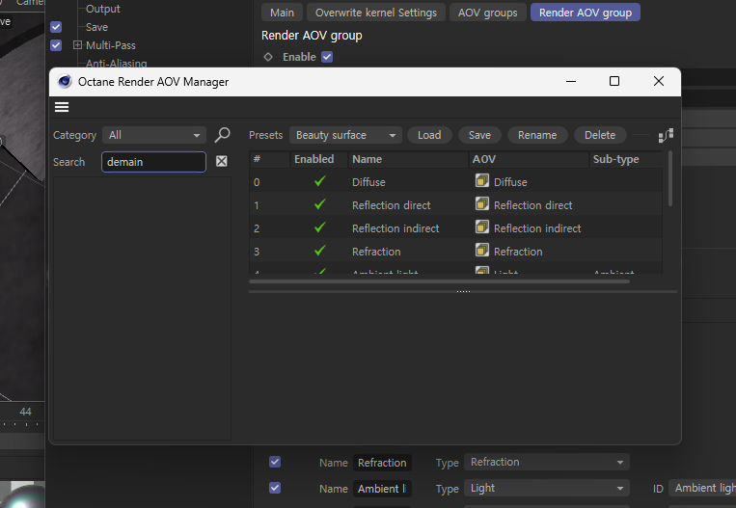736x508 pixels.
Task: Open the AOV Manager hamburger menu
Action: pyautogui.click(x=62, y=107)
